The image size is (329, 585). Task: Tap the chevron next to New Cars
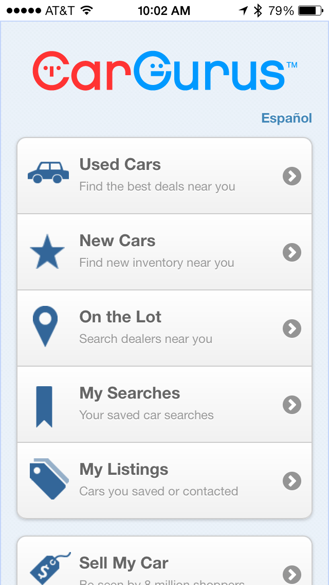click(x=291, y=252)
